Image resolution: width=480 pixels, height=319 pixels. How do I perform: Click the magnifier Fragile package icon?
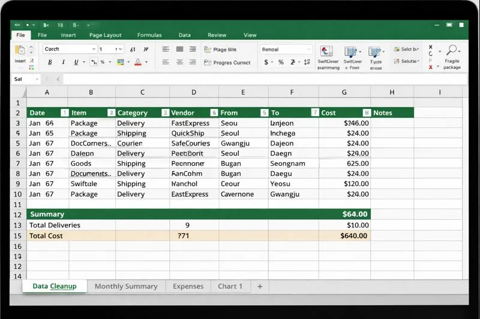pyautogui.click(x=452, y=50)
